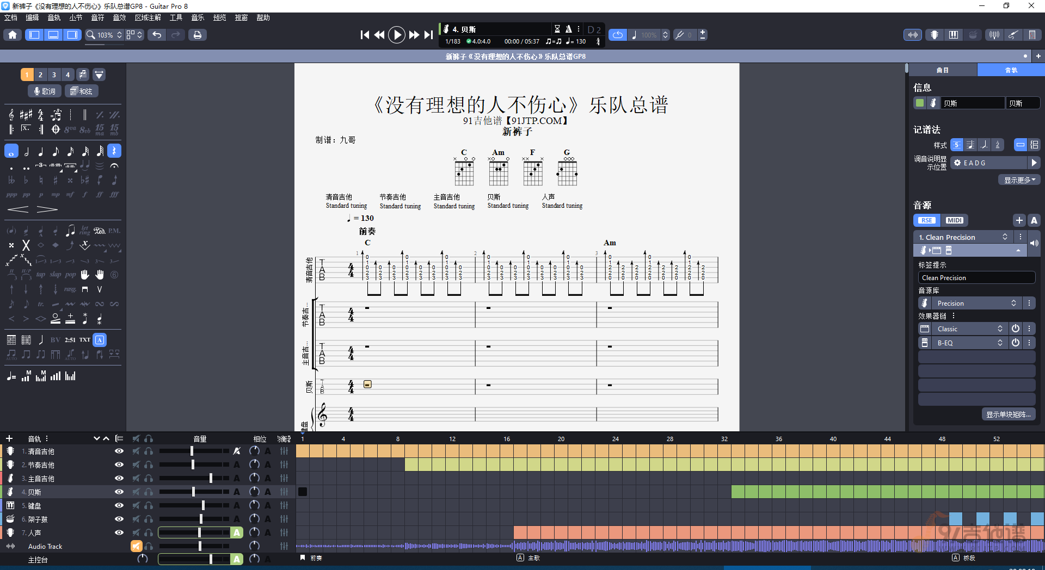The height and width of the screenshot is (570, 1045).
Task: Select the rest tool
Action: [114, 151]
